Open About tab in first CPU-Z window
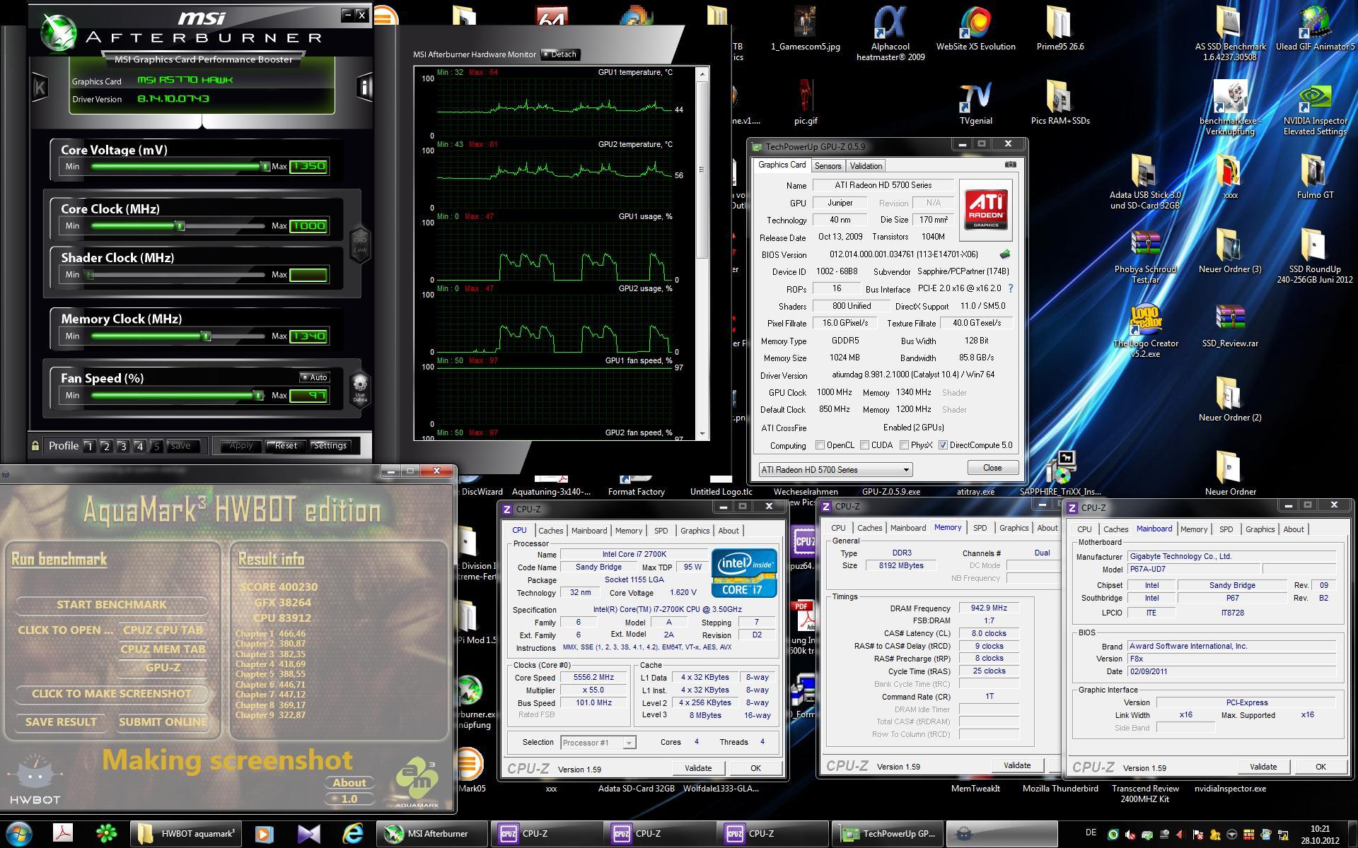The width and height of the screenshot is (1358, 848). tap(729, 531)
